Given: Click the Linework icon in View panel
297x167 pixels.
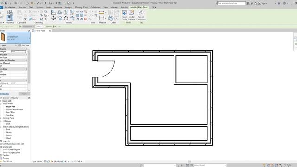Looking at the screenshot, I should coord(96,15).
